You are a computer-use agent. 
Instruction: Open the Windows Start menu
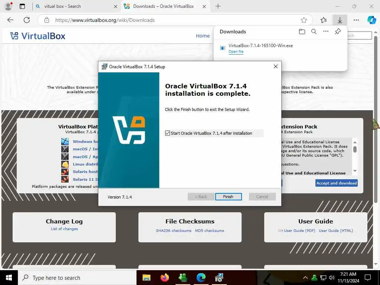pos(9,278)
